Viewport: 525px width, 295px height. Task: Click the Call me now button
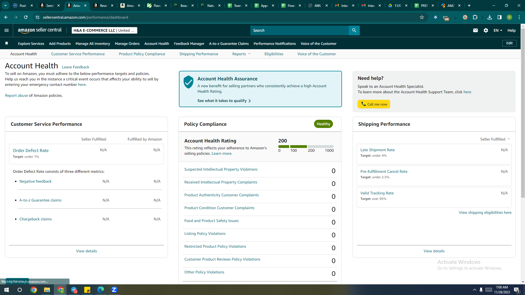(374, 104)
